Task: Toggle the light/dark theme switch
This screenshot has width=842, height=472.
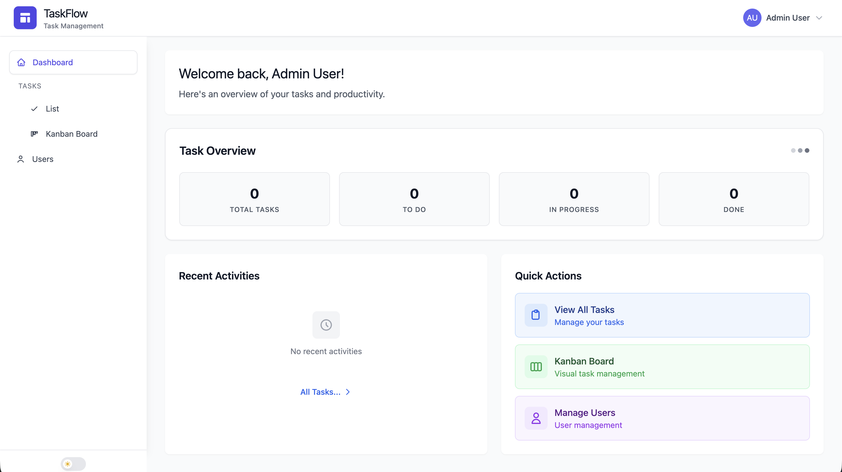Action: coord(73,464)
